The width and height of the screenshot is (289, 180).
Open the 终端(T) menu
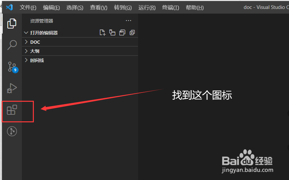[171, 8]
